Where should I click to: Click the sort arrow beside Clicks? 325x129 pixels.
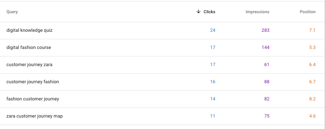(199, 12)
